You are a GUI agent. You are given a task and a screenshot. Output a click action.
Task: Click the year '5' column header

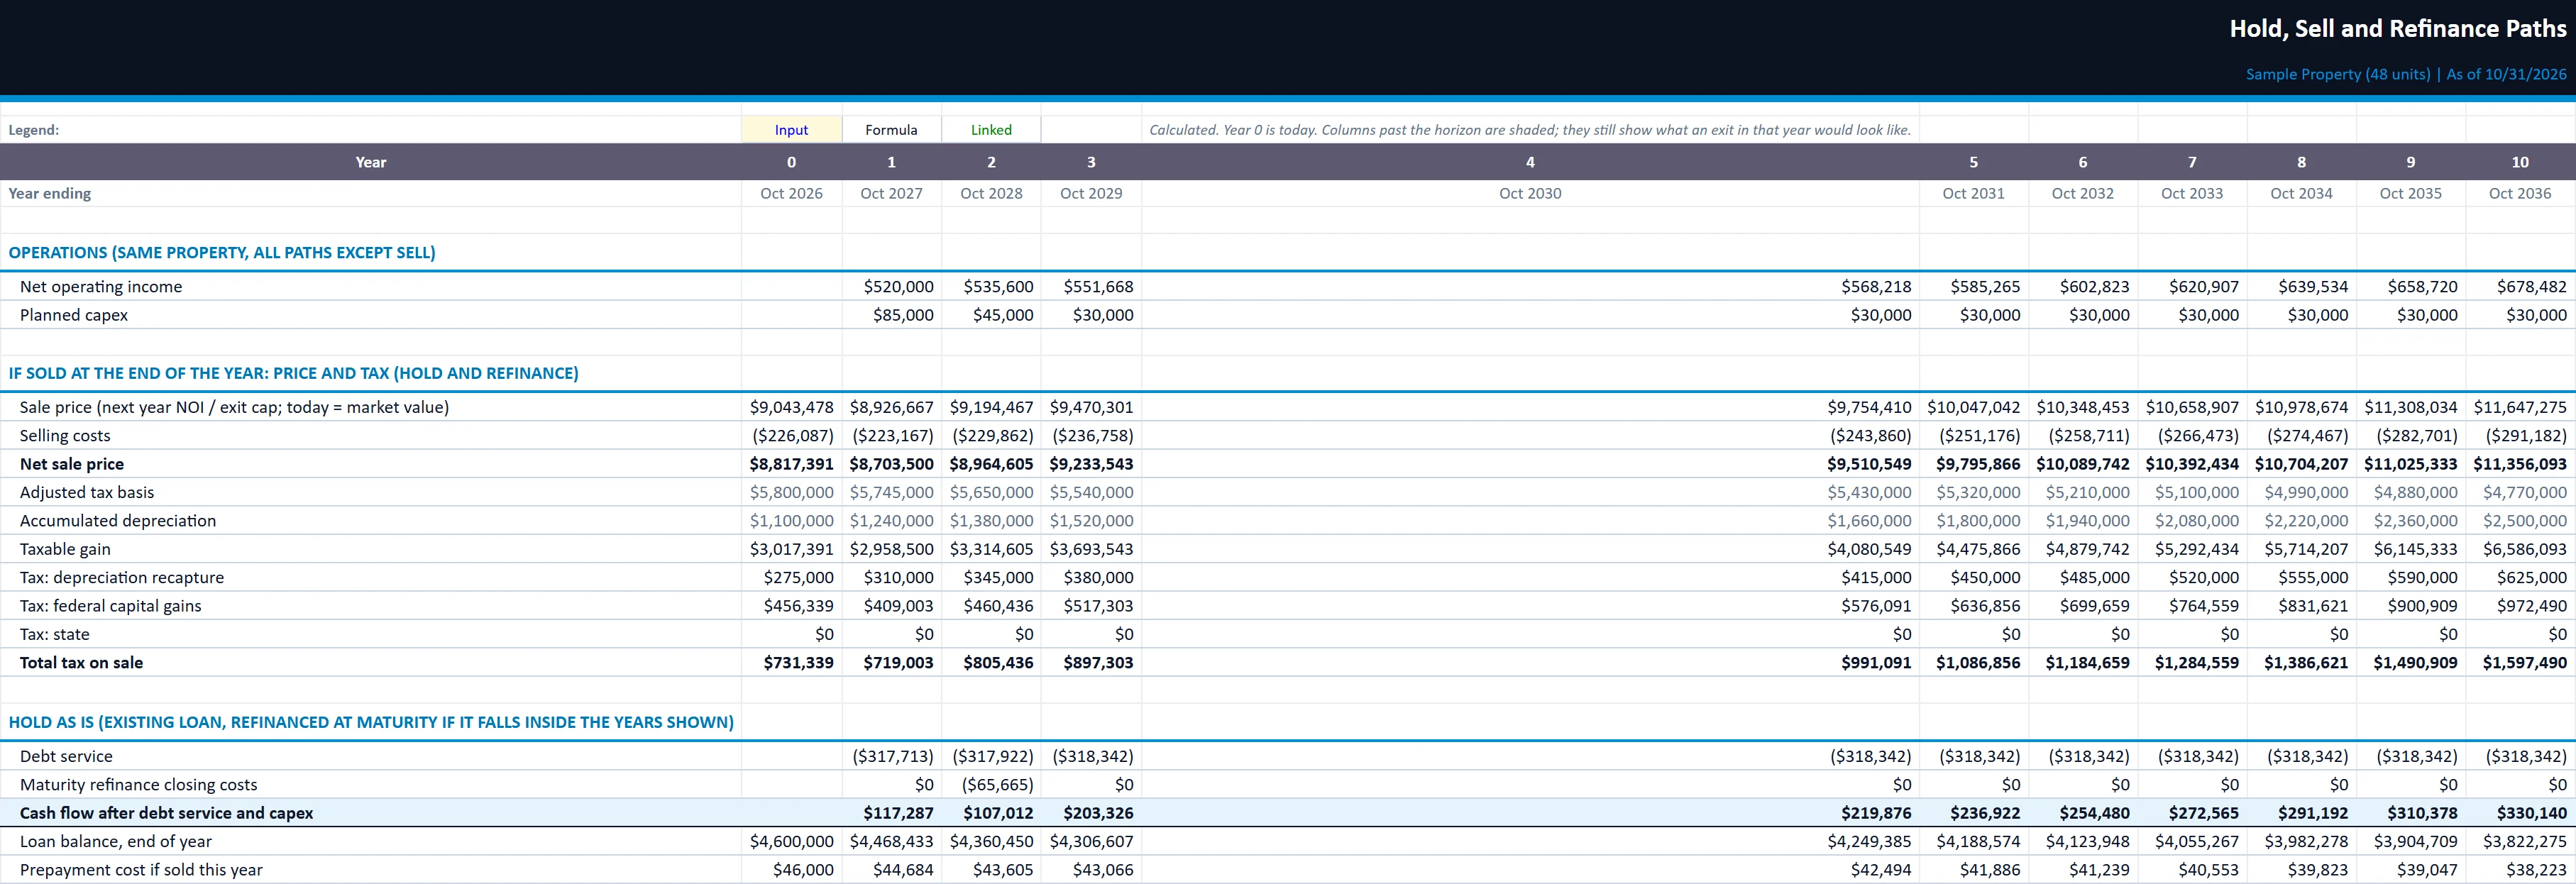(1974, 162)
